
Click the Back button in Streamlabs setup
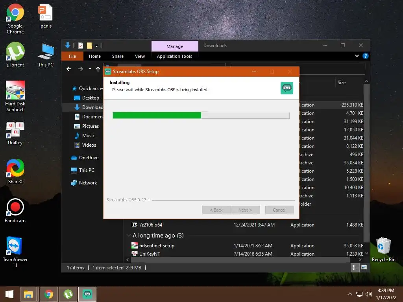click(216, 210)
